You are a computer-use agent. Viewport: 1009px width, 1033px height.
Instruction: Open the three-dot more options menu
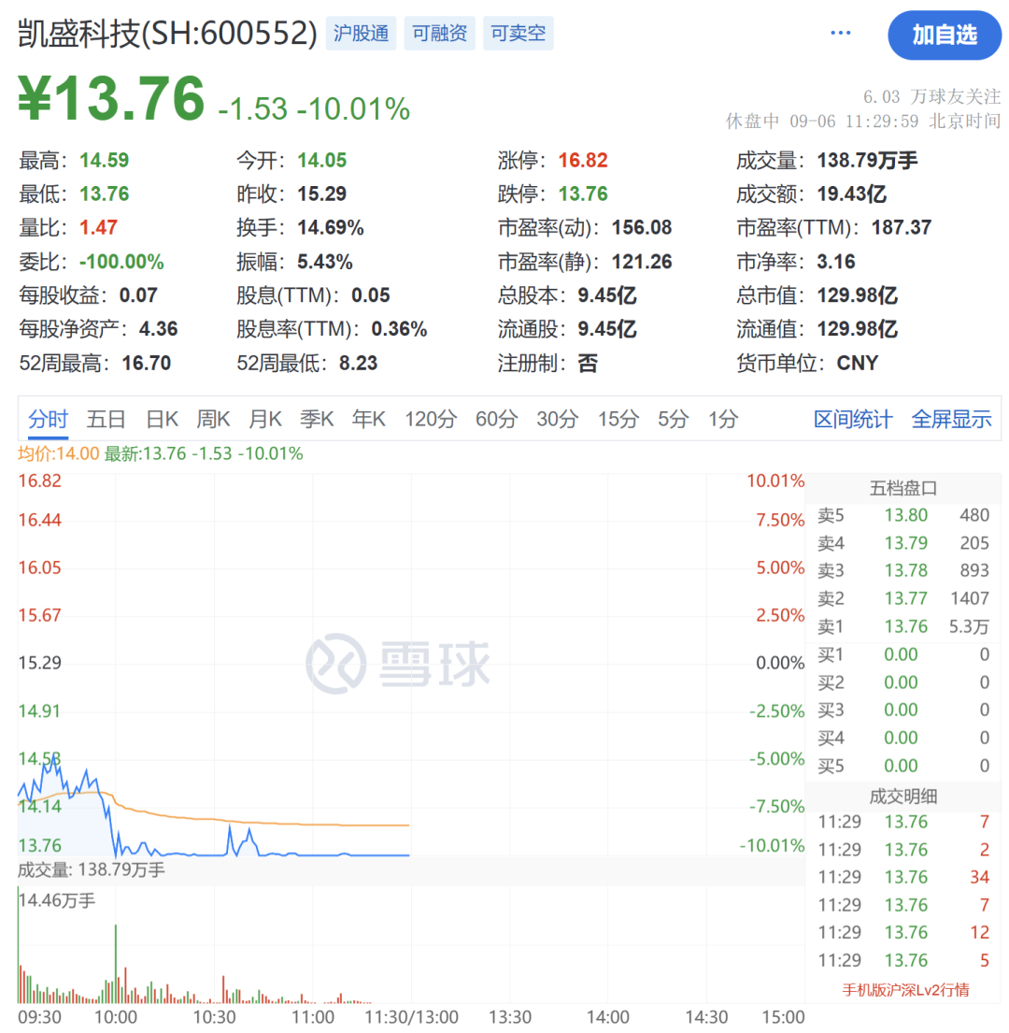[x=841, y=33]
